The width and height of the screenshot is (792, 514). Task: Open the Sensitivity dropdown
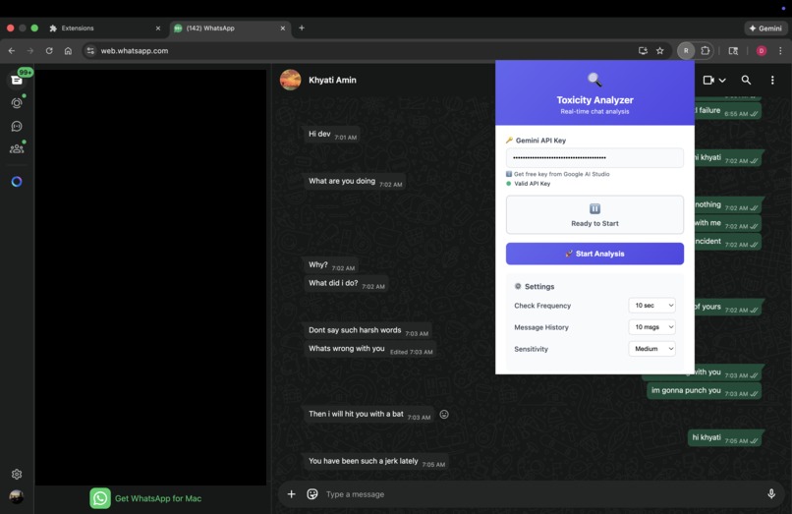[651, 349]
